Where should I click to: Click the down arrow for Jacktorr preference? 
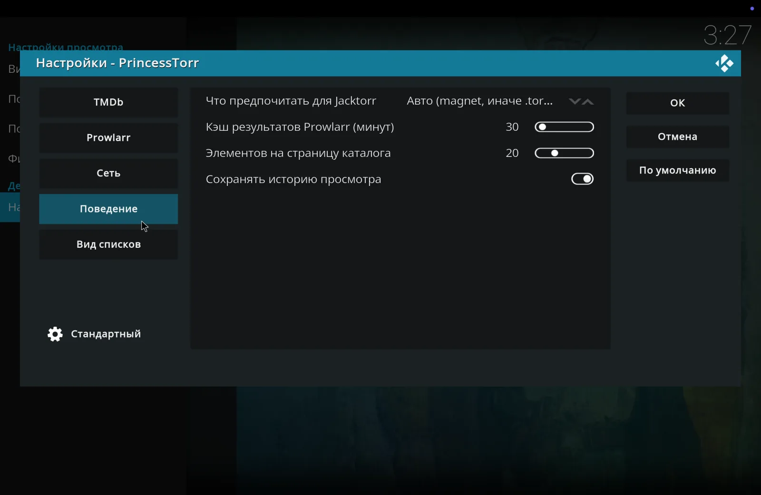[575, 101]
